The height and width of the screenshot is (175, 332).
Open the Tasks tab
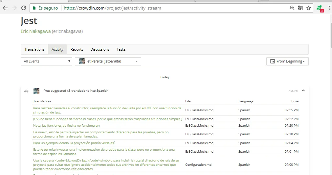pos(121,49)
